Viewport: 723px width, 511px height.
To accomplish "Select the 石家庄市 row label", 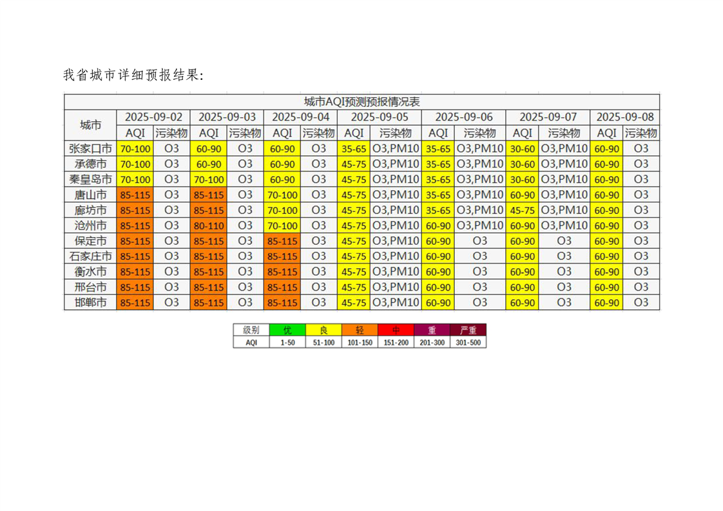I will point(90,256).
